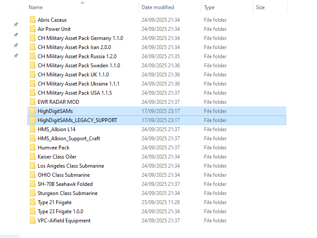
Task: Select the 'Air Power Unit' folder name
Action: (54, 29)
